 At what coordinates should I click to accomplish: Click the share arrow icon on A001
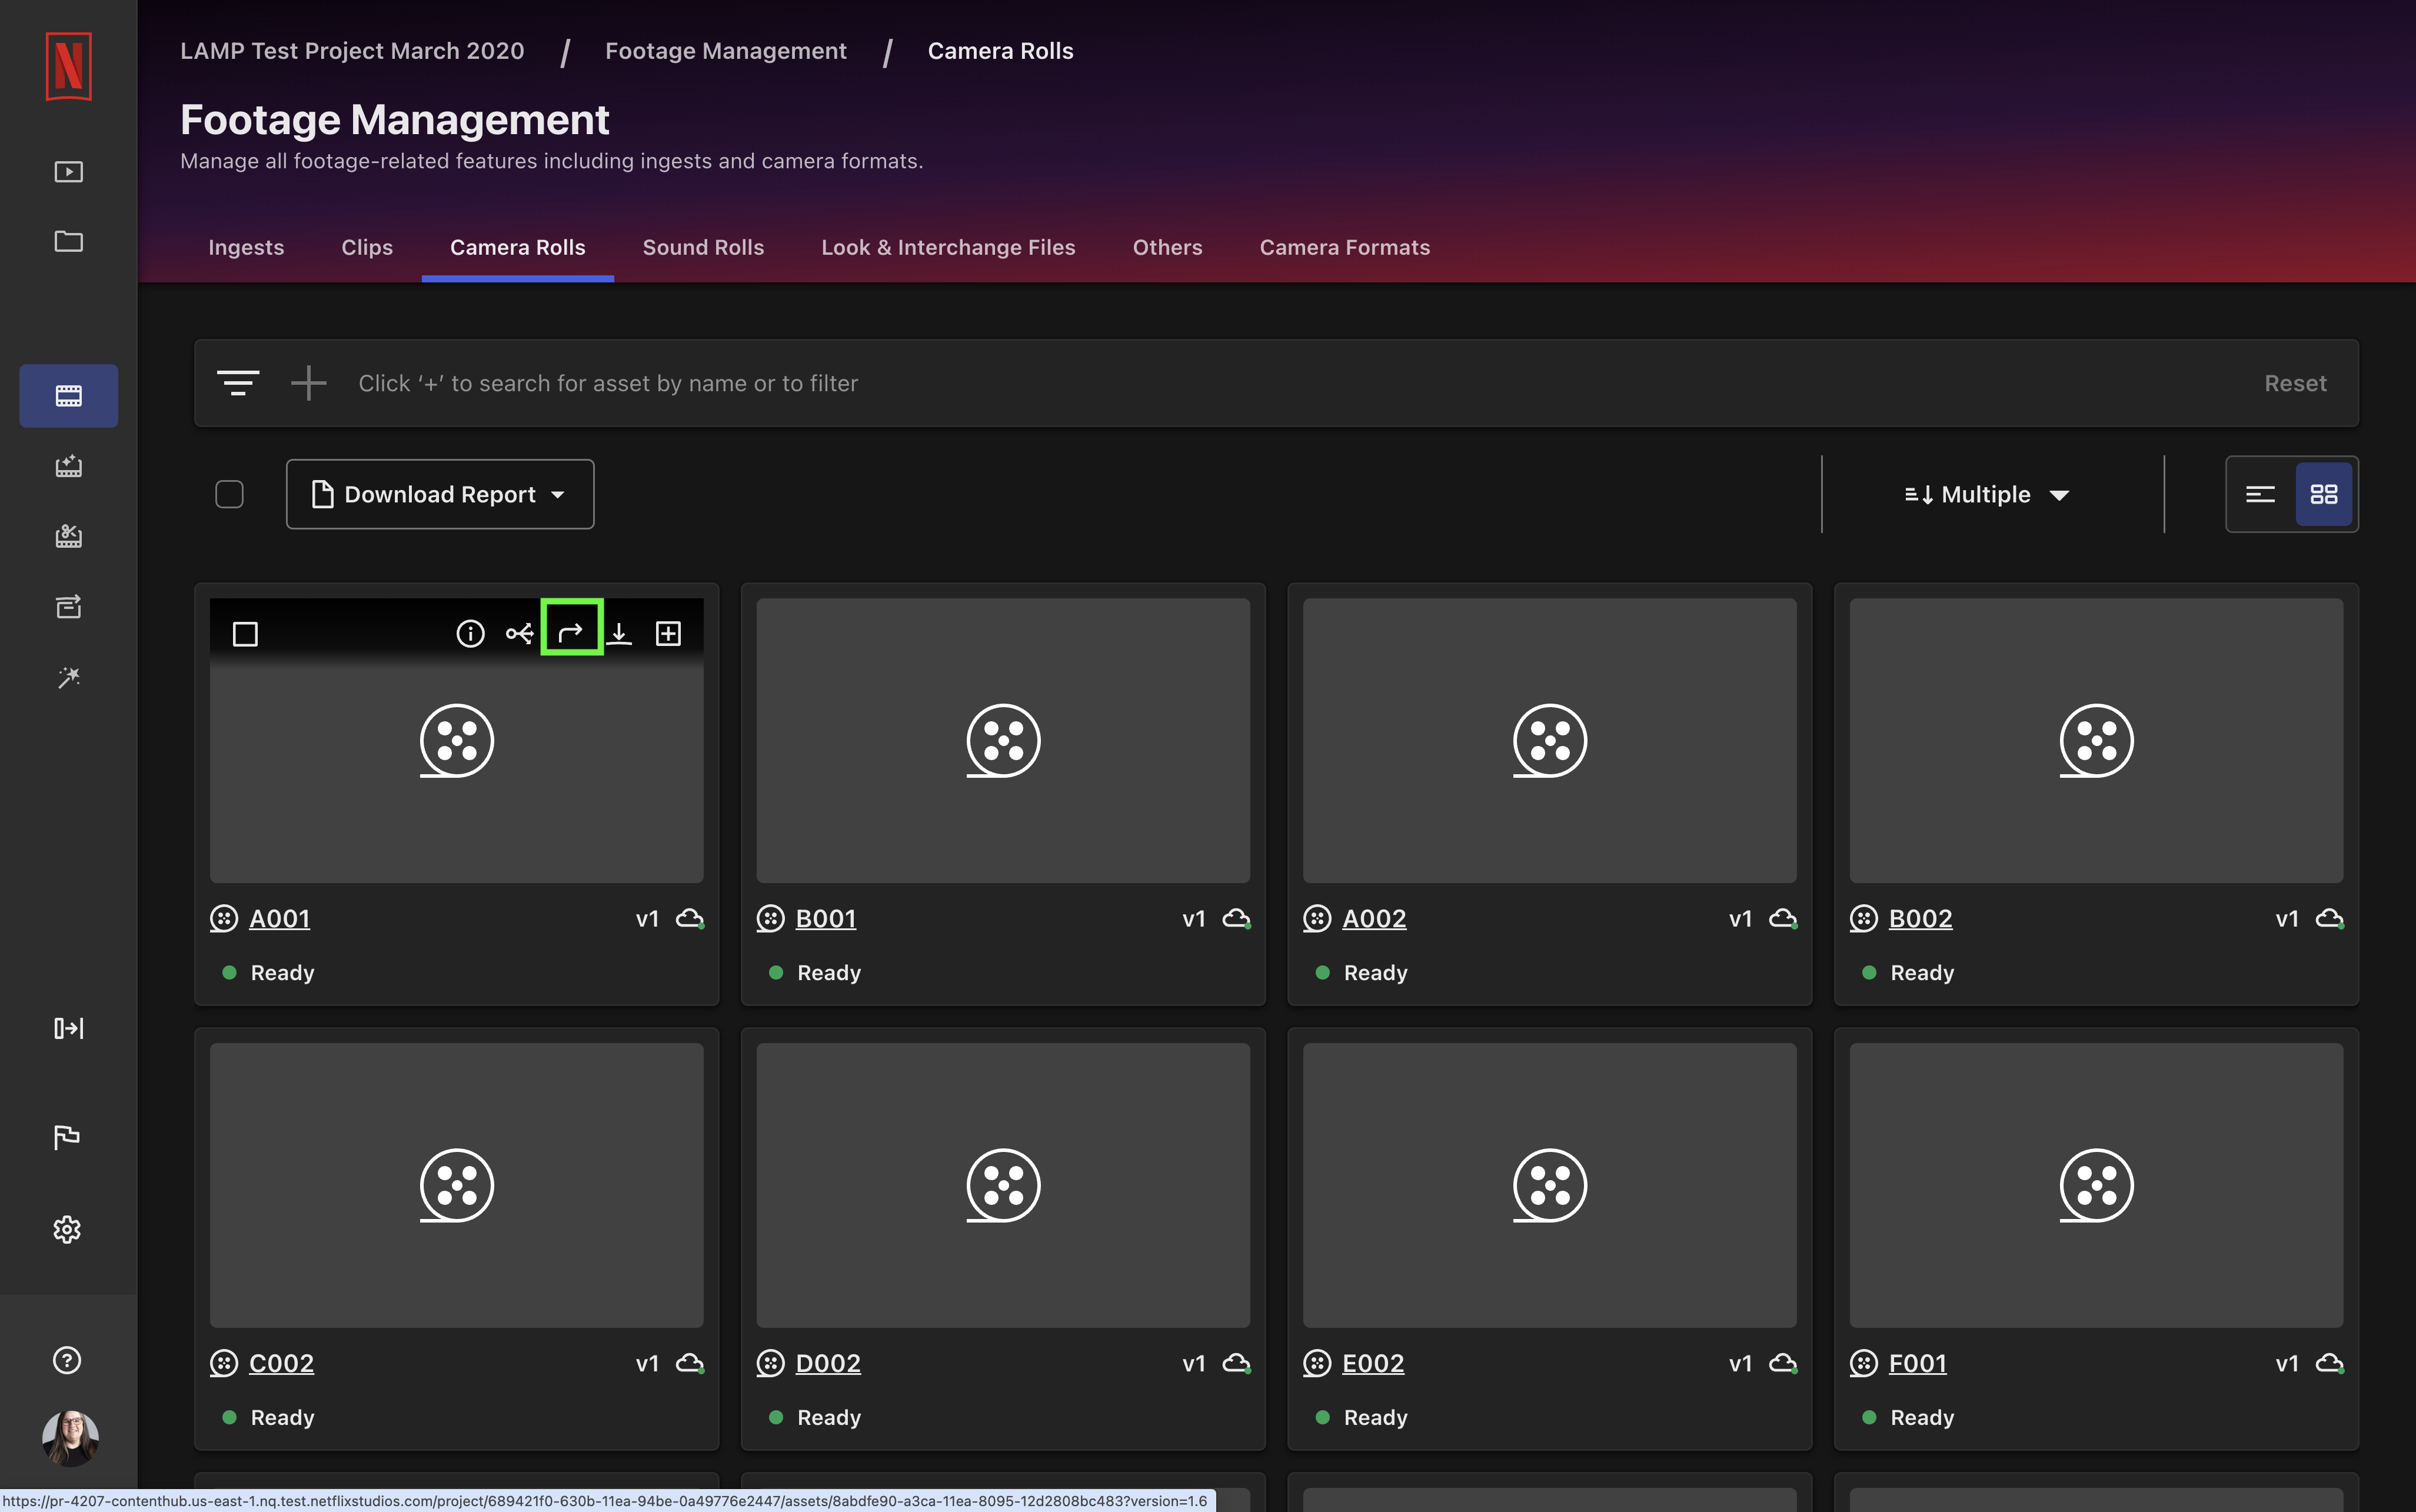(570, 633)
